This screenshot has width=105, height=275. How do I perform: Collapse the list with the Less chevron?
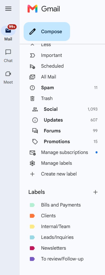coord(32,45)
